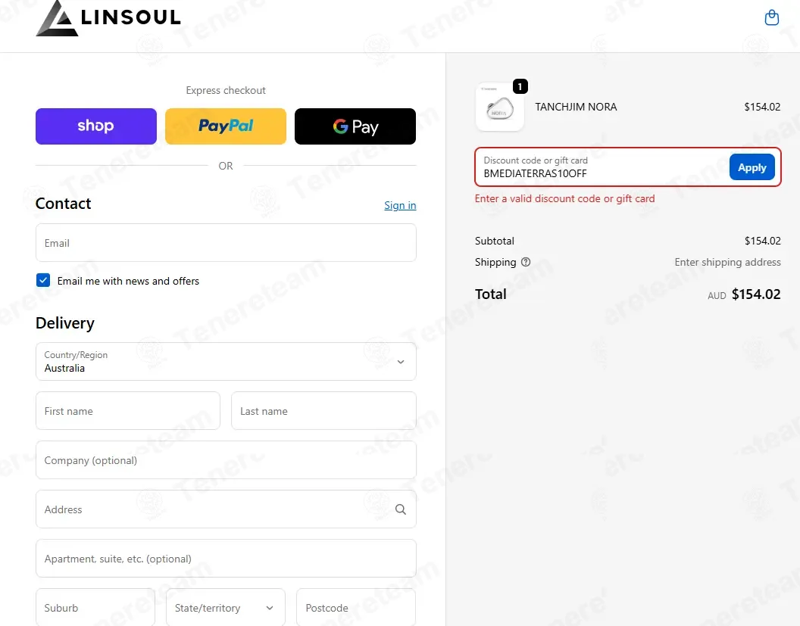The height and width of the screenshot is (626, 800).
Task: Open the shopping bag cart icon
Action: tap(771, 18)
